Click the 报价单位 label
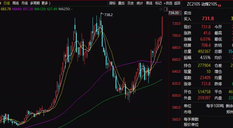 (191, 124)
